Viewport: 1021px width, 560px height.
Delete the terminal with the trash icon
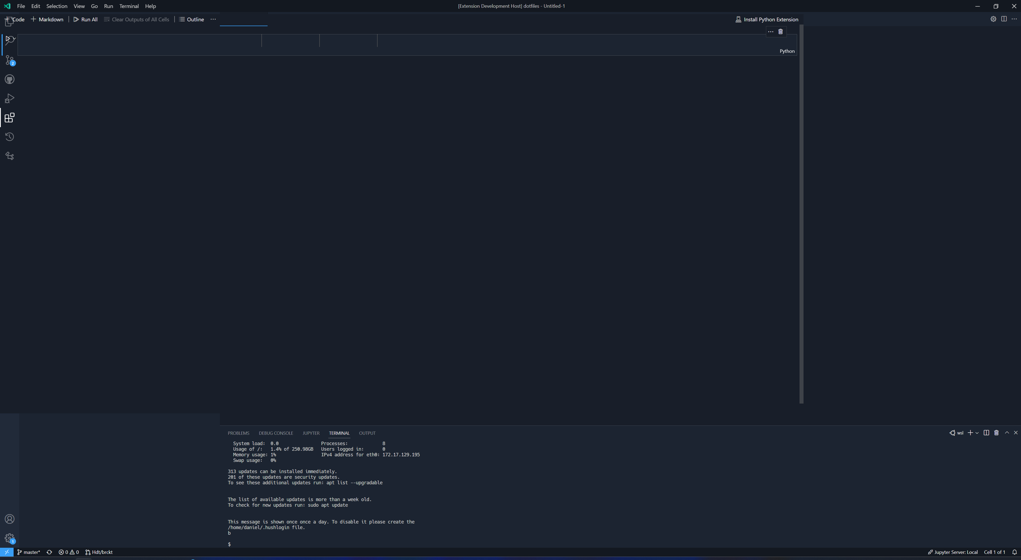coord(996,433)
